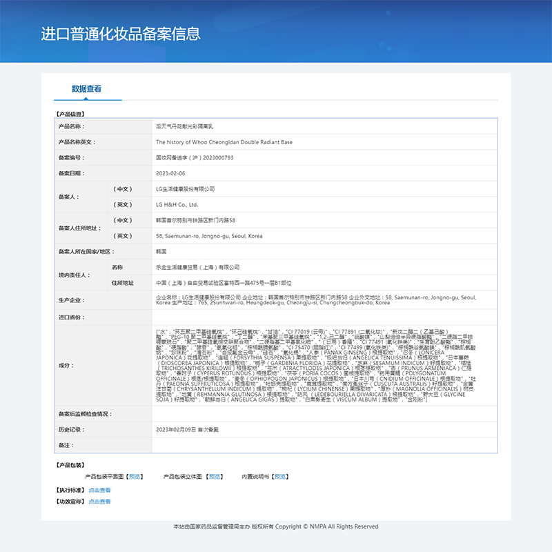Open the 内置说明书 preview link
Viewport: 552px width, 552px height.
point(280,477)
